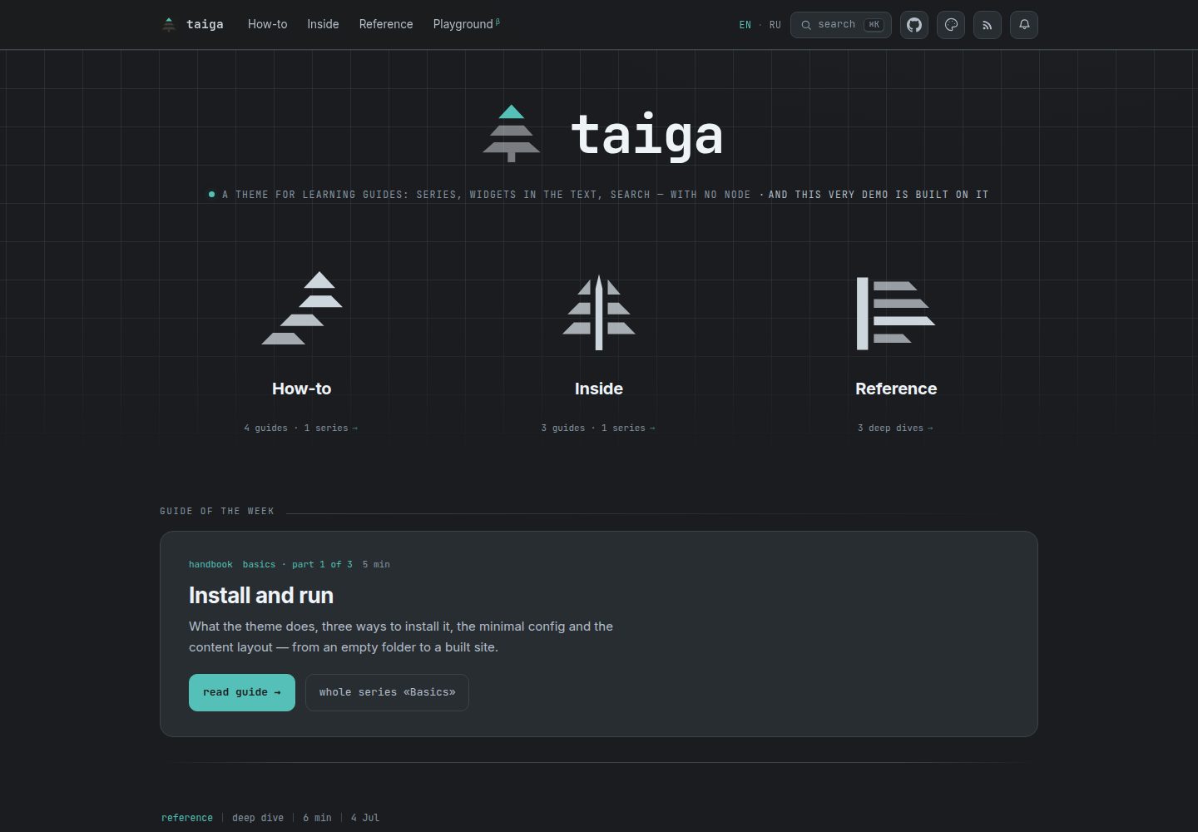Click the "deep dive" label text
The height and width of the screenshot is (832, 1198).
(258, 818)
